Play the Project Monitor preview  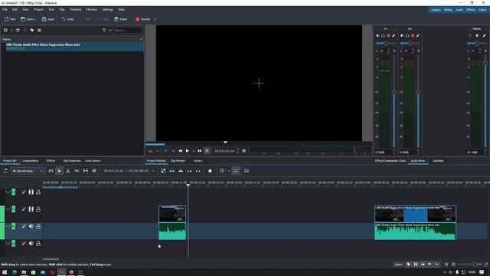coord(187,151)
